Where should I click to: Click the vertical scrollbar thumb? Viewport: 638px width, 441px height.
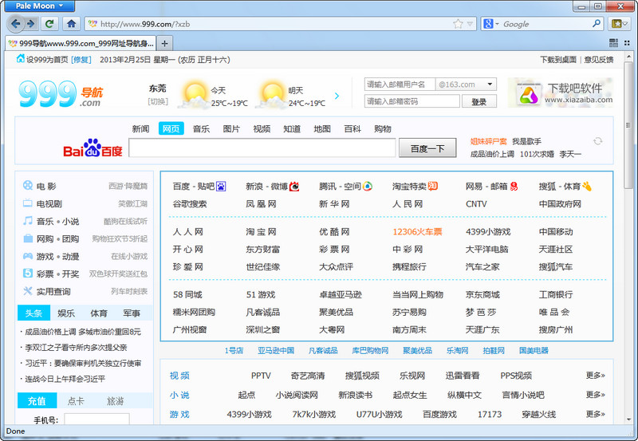(x=628, y=124)
